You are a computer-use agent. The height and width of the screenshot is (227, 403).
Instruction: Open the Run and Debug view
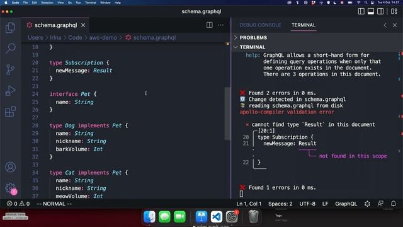click(x=10, y=90)
